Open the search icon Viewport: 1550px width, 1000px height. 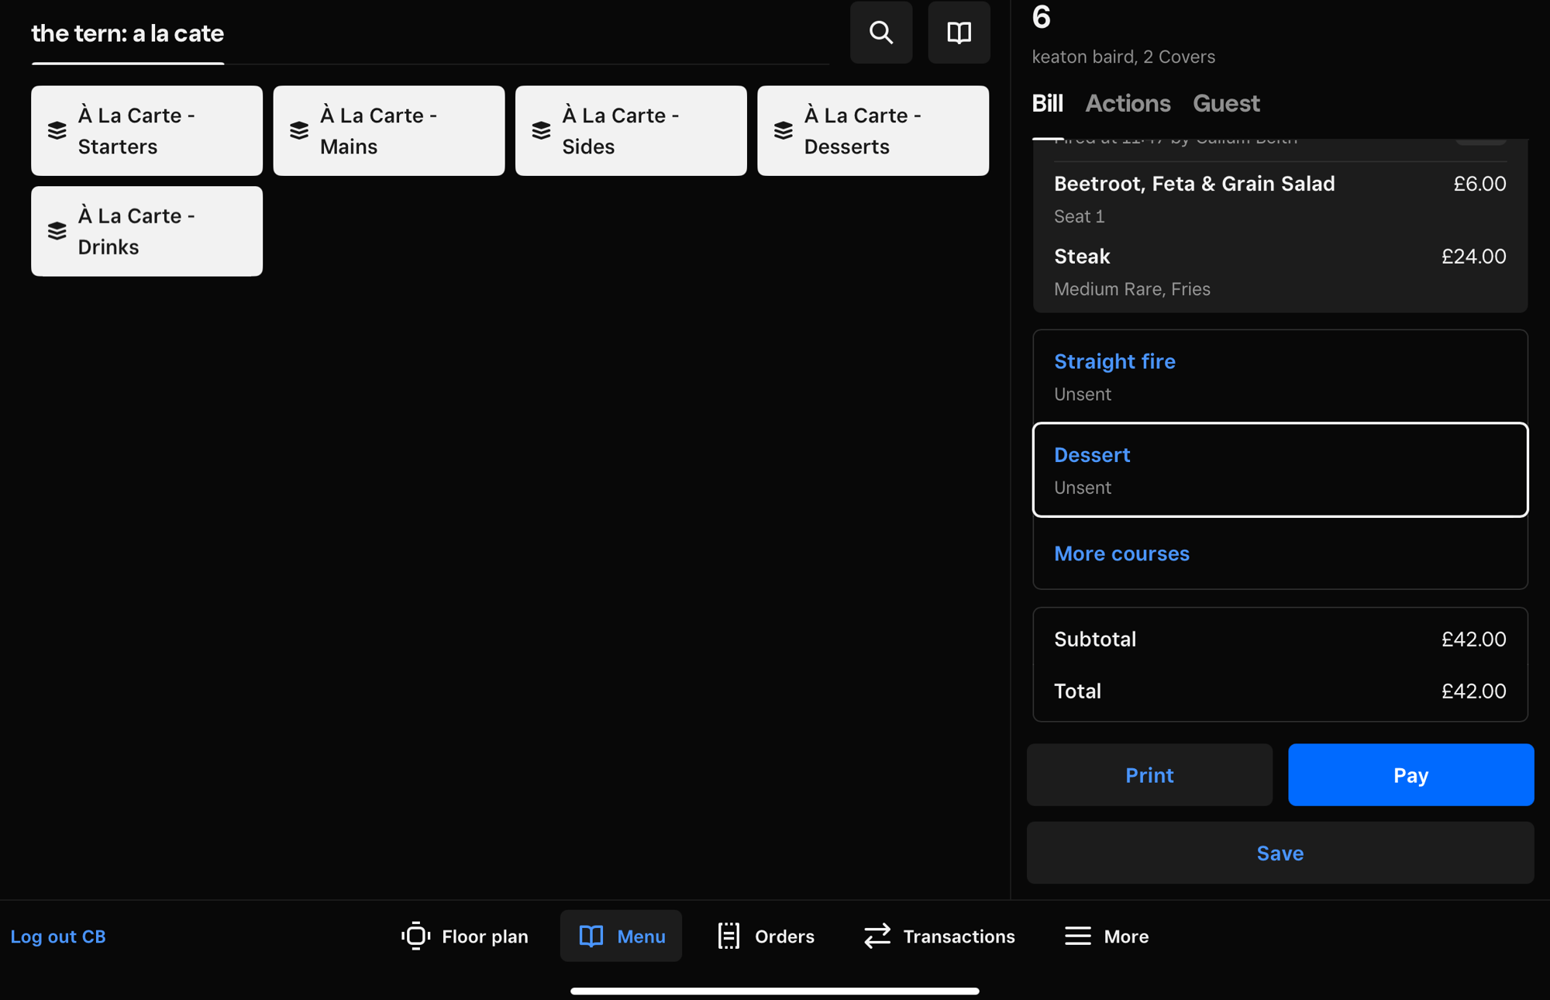coord(880,33)
